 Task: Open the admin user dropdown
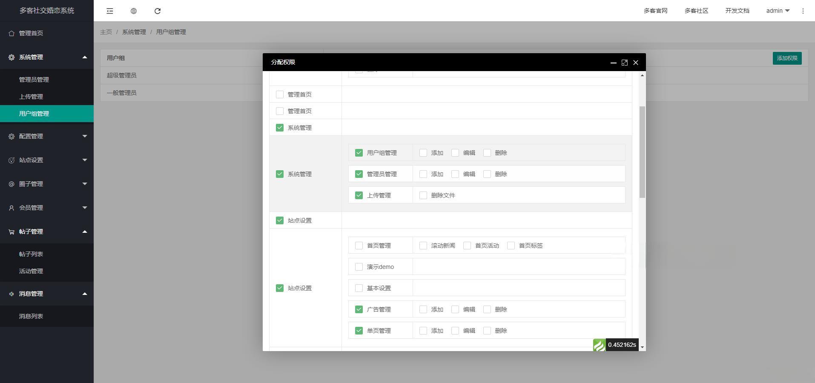(x=778, y=11)
